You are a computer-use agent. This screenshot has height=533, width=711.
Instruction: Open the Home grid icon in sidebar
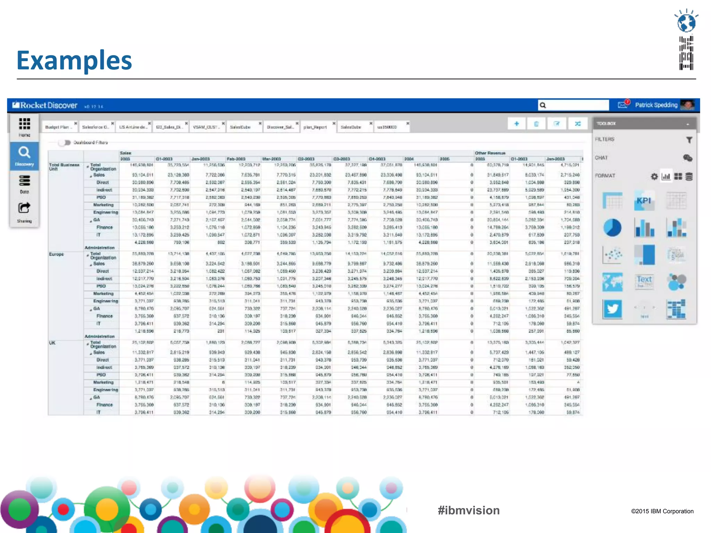(x=24, y=124)
